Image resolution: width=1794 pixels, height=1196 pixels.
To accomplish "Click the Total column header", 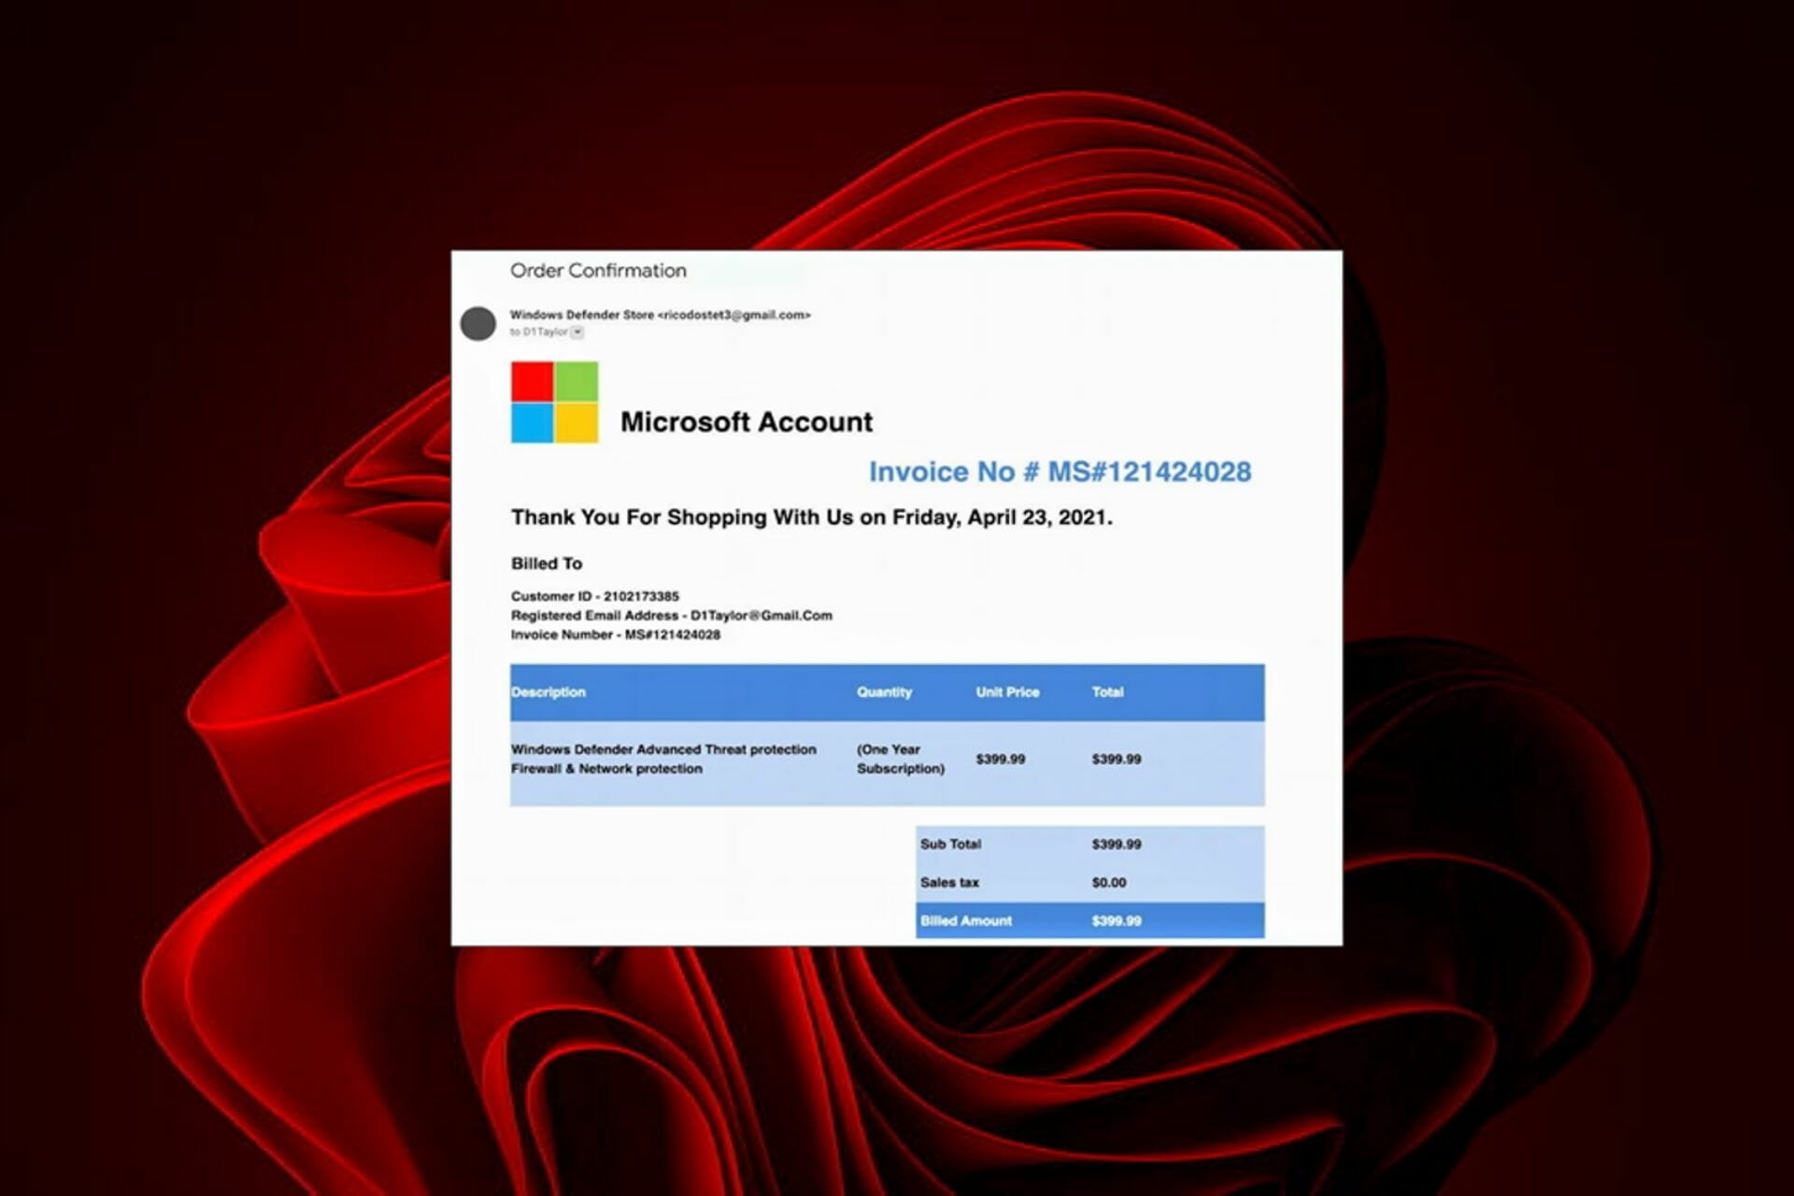I will [1107, 692].
